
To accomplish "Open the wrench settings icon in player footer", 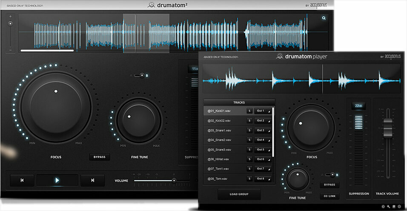I will point(388,207).
